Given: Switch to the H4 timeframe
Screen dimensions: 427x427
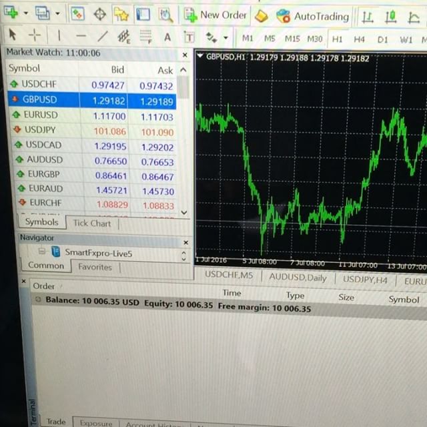Looking at the screenshot, I should point(359,39).
